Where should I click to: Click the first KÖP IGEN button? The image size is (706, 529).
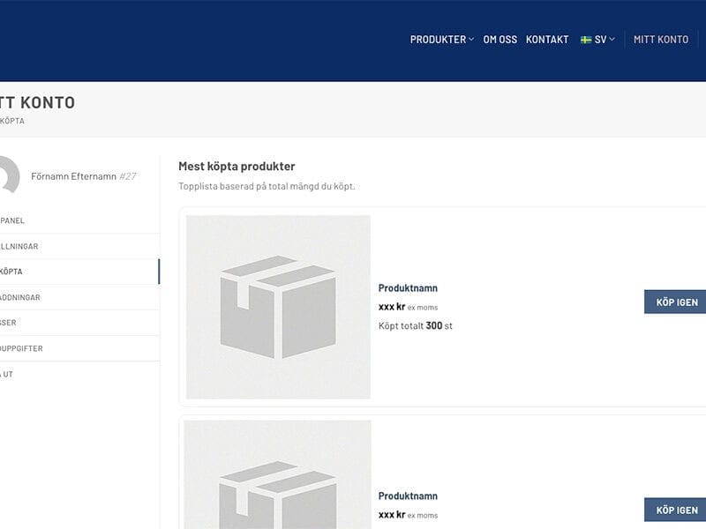pyautogui.click(x=673, y=302)
